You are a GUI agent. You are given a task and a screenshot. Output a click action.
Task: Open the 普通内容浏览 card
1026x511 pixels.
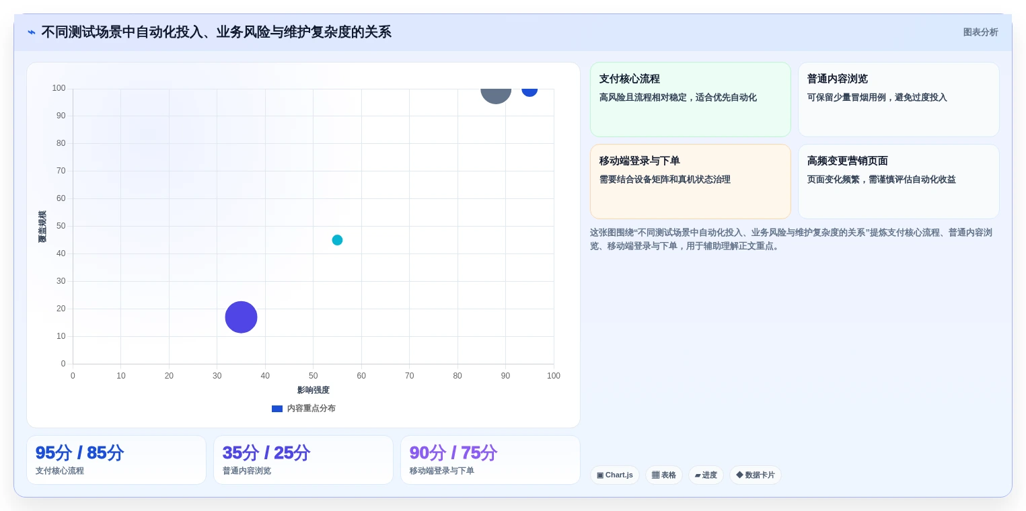[x=898, y=100]
